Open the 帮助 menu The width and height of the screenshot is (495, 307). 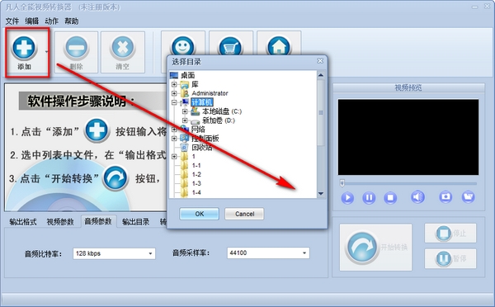tap(71, 21)
